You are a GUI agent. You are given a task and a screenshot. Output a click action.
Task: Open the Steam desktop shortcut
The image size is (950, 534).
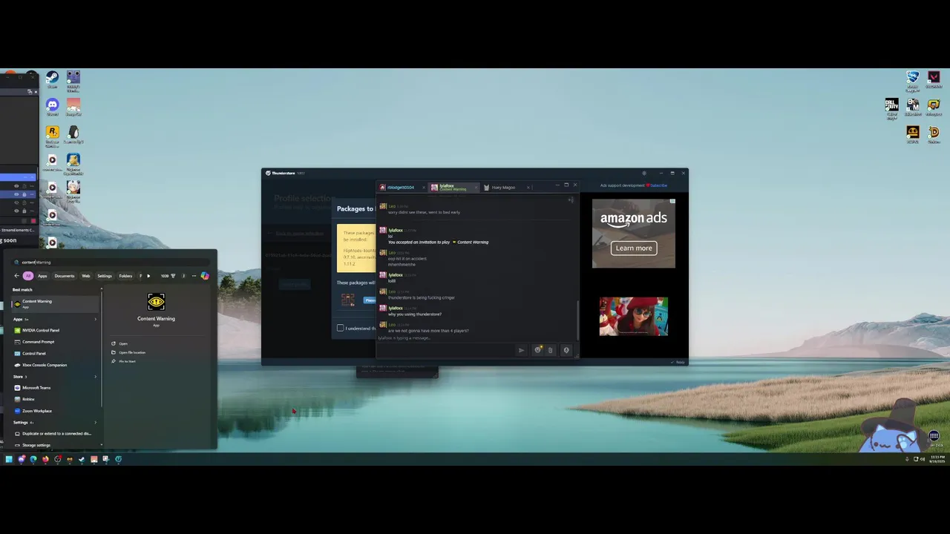[x=52, y=79]
